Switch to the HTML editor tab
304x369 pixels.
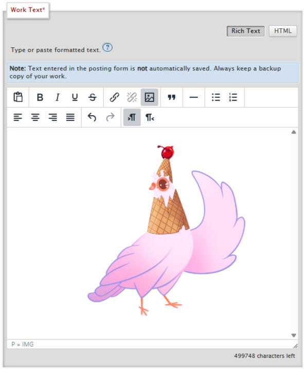coord(282,31)
